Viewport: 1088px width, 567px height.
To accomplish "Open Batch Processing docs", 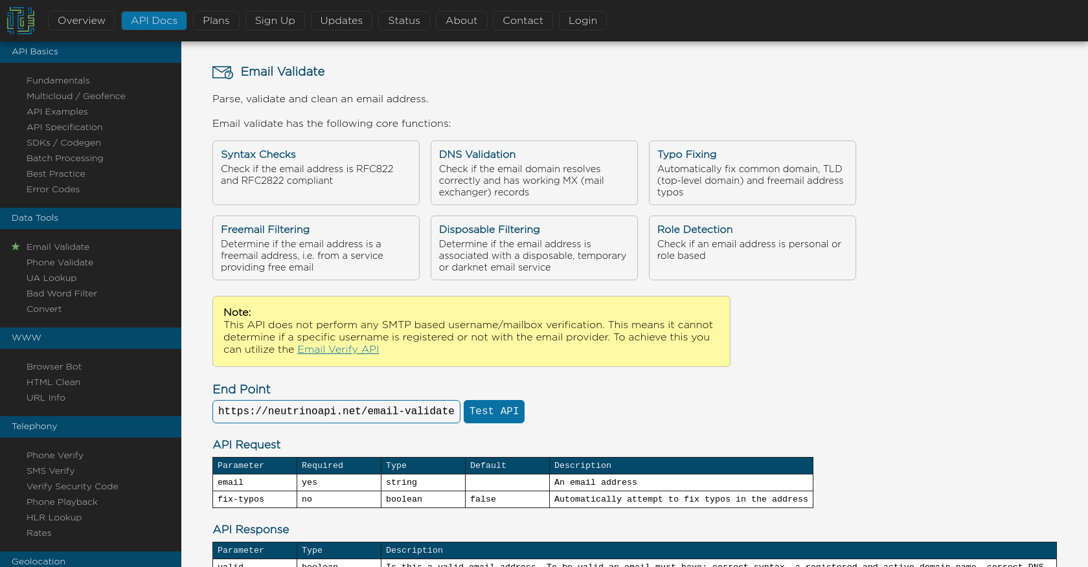I will 65,158.
